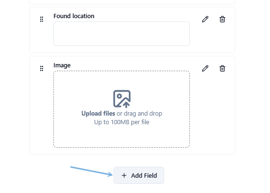Focus the Found location text box
270x193 pixels.
tap(122, 33)
